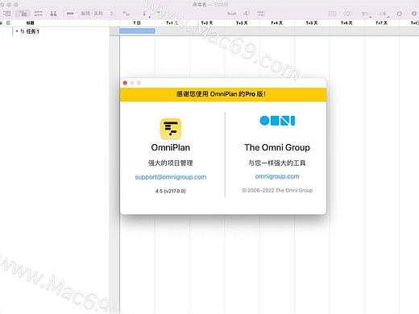Select the 任务 1 row in the outline
The image size is (419, 314).
point(55,31)
